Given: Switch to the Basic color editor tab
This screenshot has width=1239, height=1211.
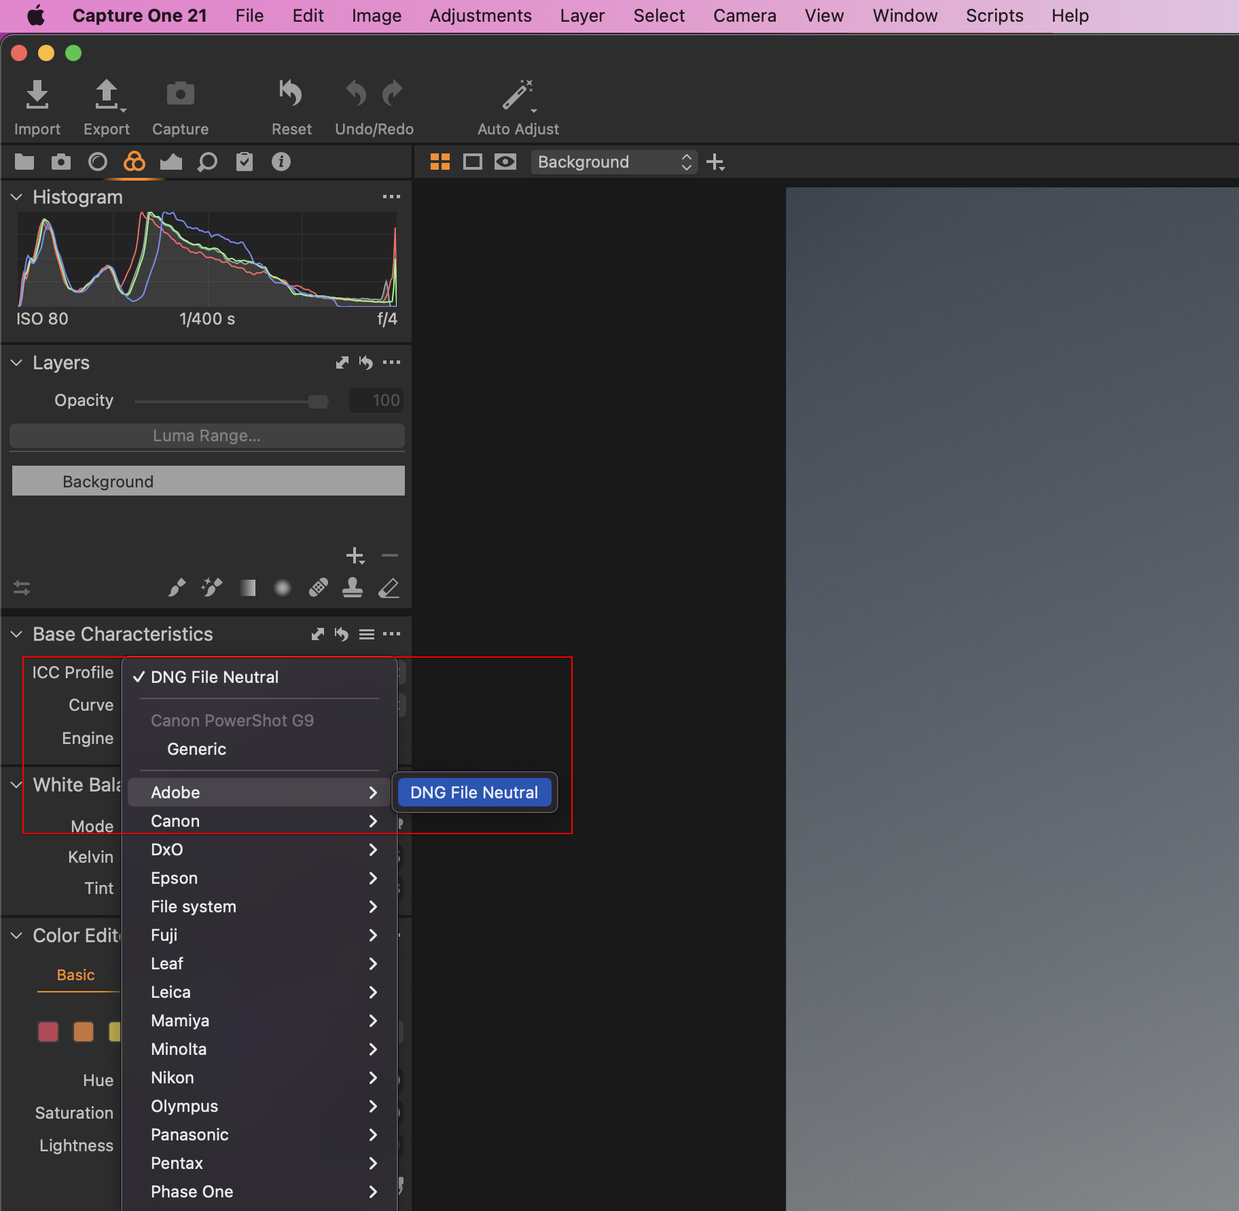Looking at the screenshot, I should pyautogui.click(x=76, y=975).
